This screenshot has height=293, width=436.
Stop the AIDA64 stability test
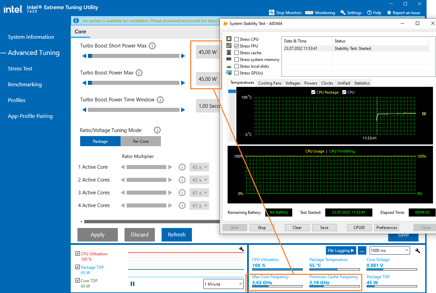(x=262, y=228)
